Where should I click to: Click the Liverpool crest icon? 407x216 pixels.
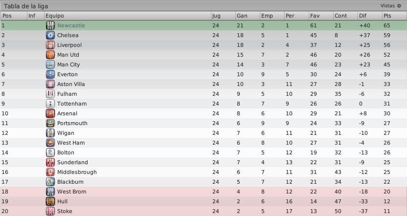pyautogui.click(x=50, y=45)
